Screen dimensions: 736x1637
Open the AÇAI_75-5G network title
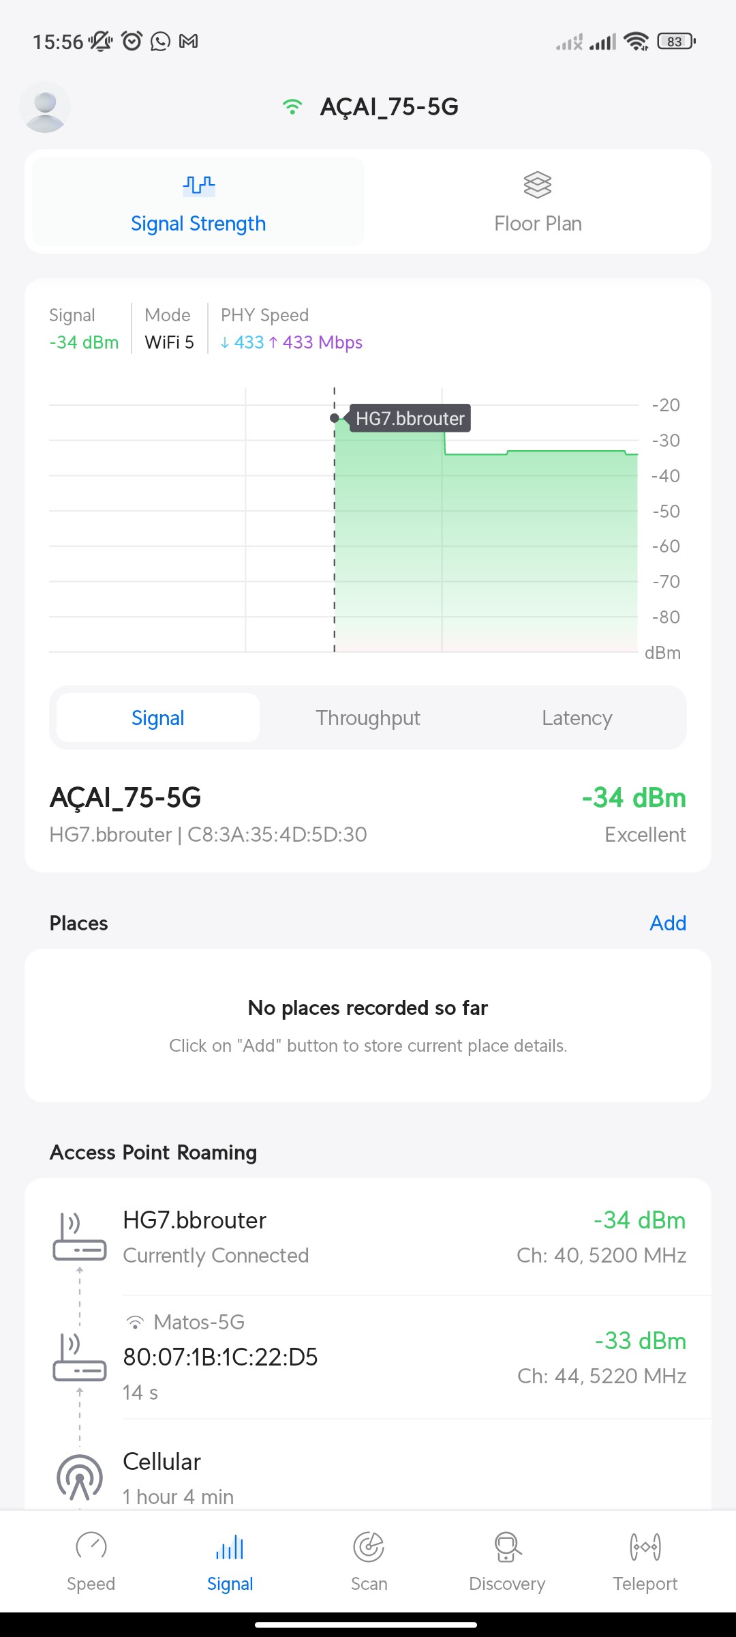tap(389, 107)
